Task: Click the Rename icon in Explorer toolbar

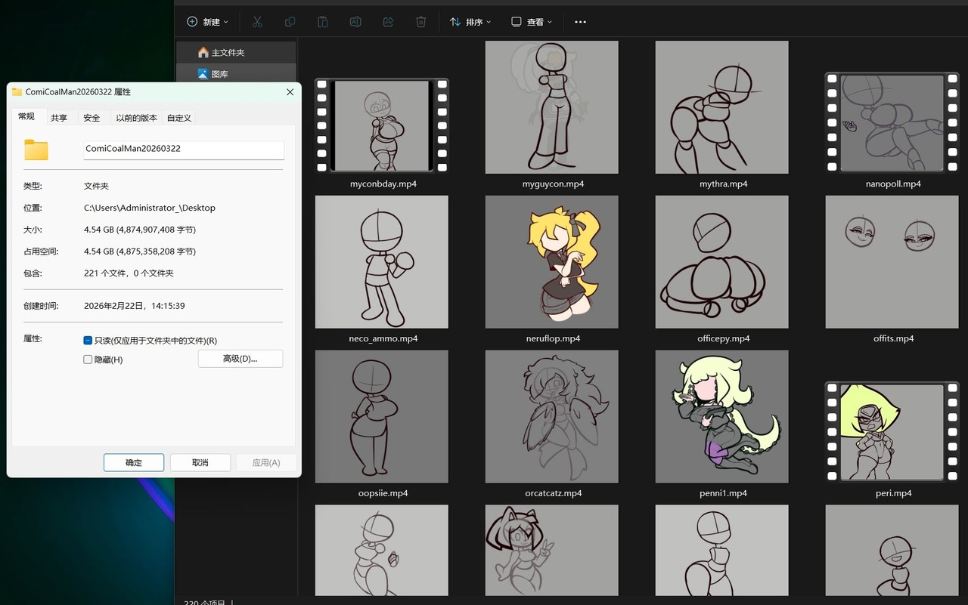Action: [355, 22]
